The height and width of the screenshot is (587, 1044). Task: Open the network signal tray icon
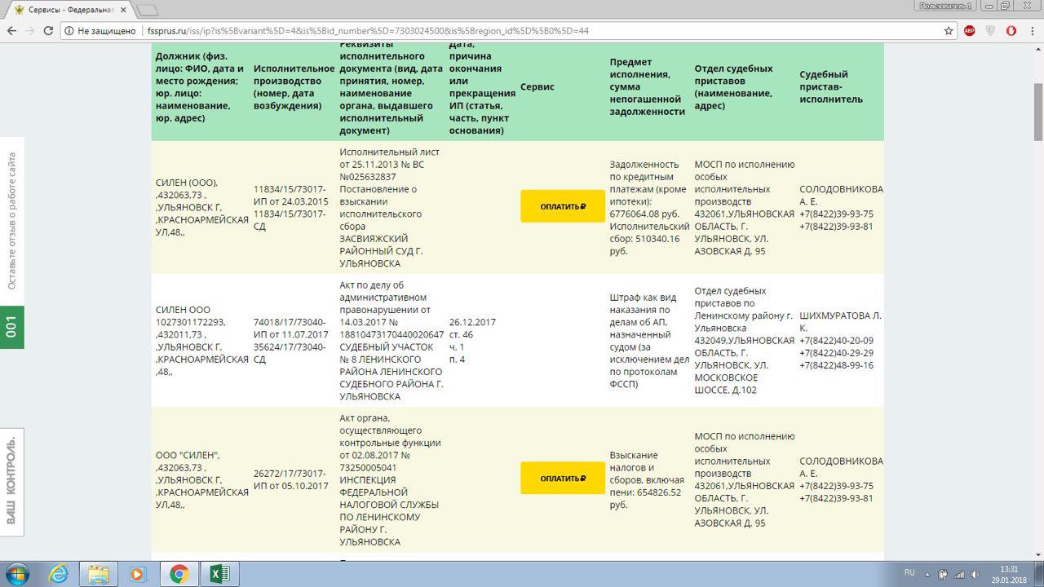[x=960, y=573]
